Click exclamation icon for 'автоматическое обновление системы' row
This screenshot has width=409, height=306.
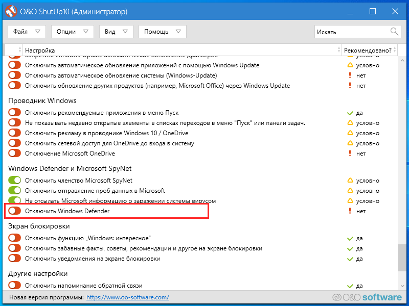[350, 75]
